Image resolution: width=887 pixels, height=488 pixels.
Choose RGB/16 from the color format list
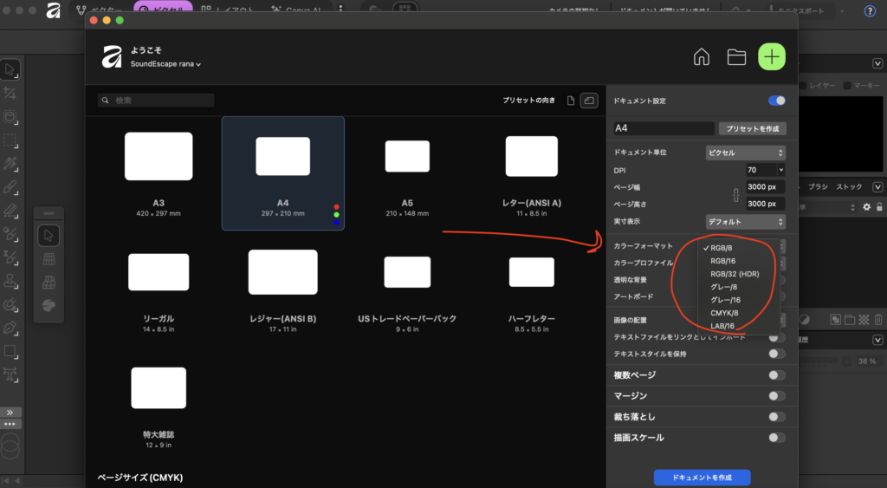723,260
